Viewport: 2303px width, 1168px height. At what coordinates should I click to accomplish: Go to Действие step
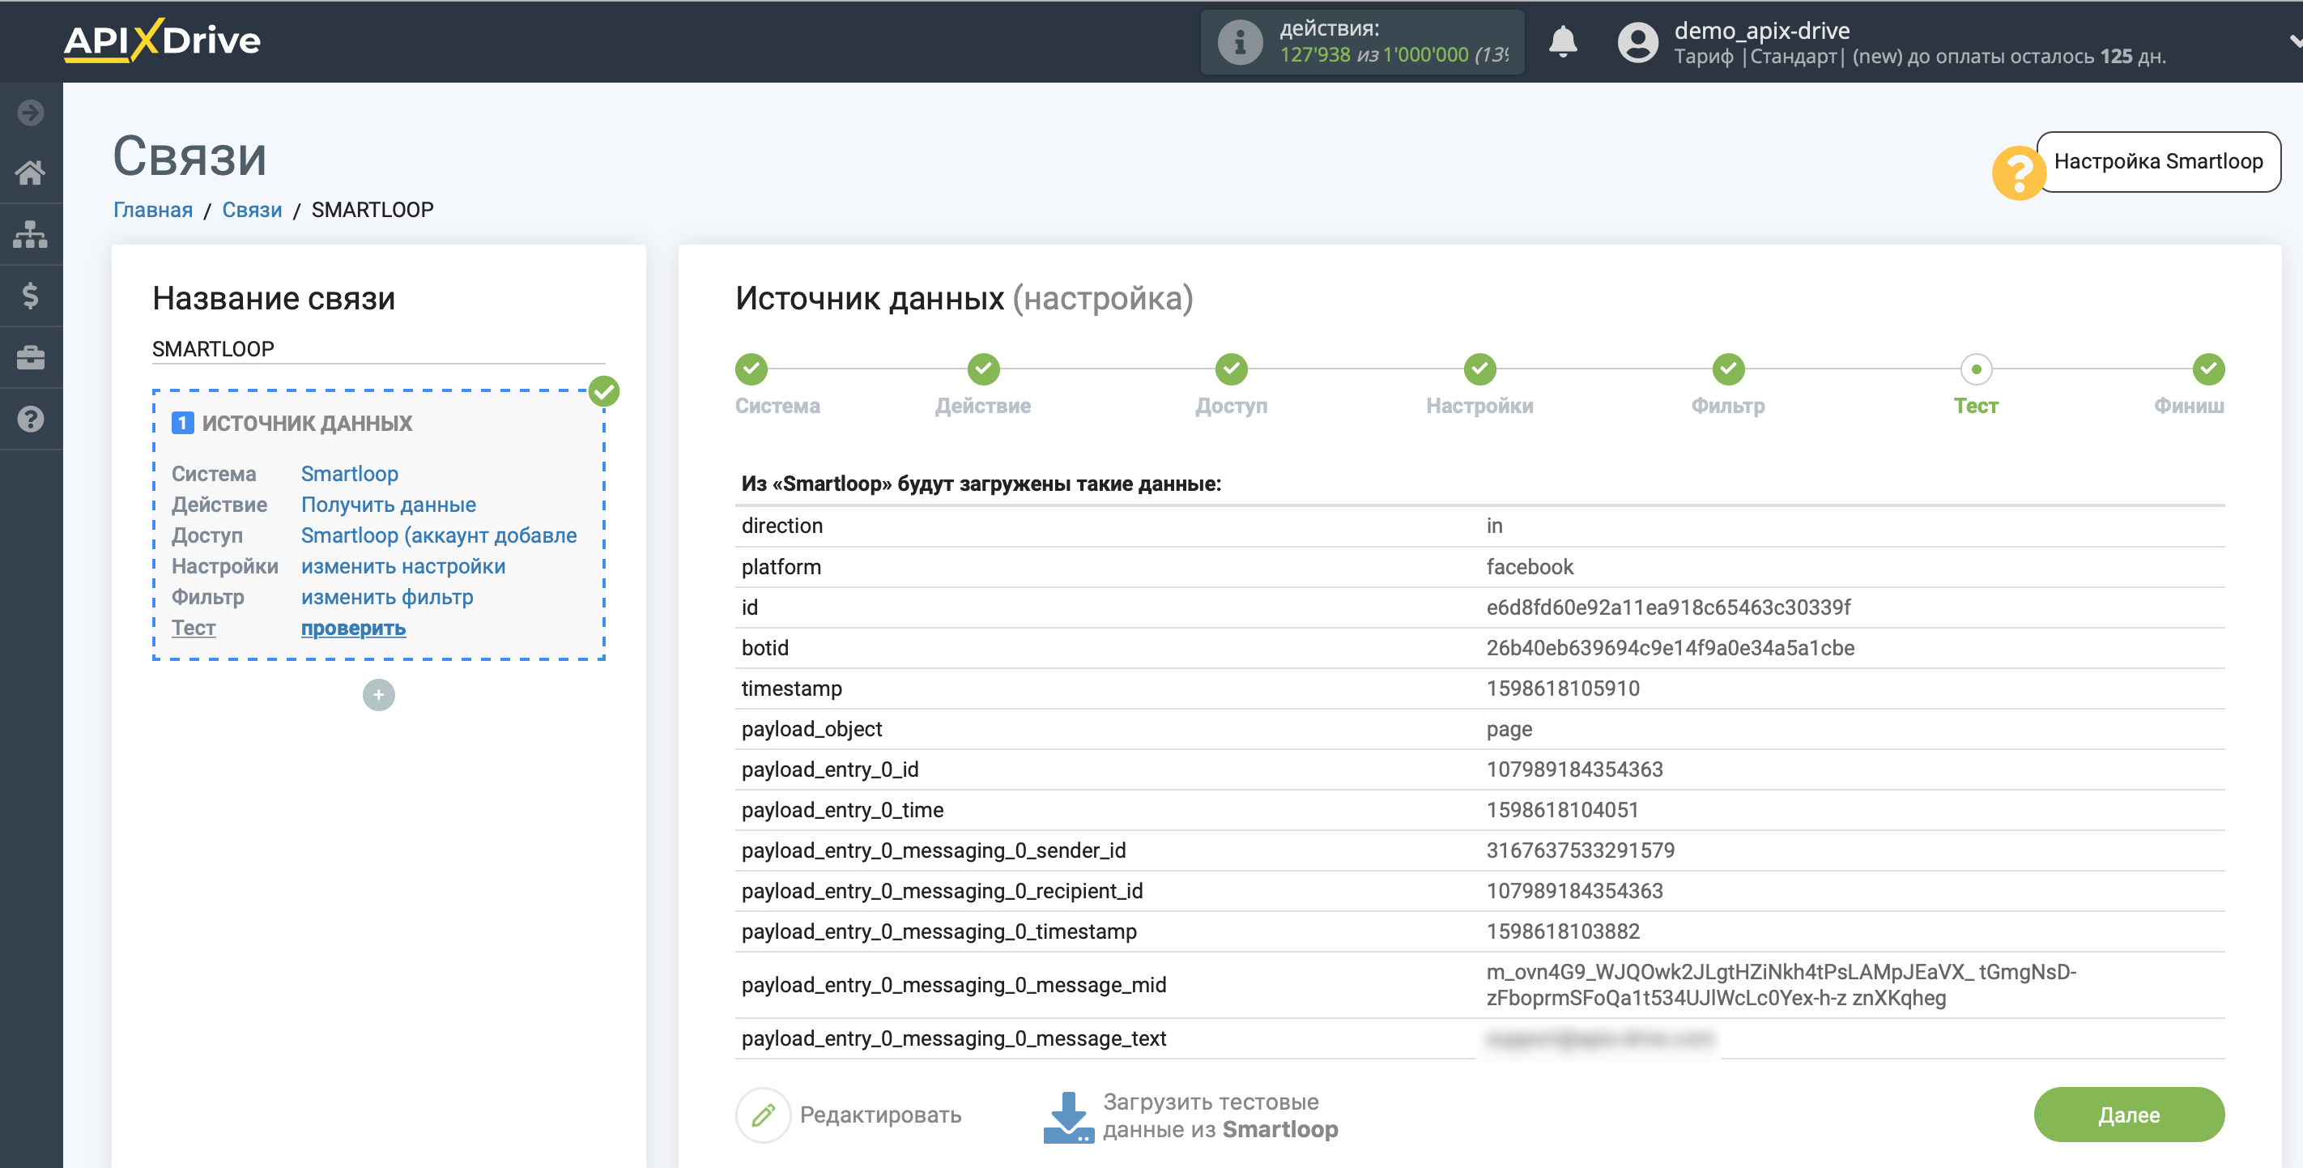(x=982, y=406)
